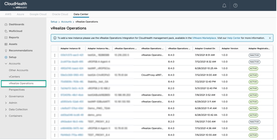Viewport: 277px width, 140px height.
Task: Open the VMware Marketplace link
Action: click(204, 38)
